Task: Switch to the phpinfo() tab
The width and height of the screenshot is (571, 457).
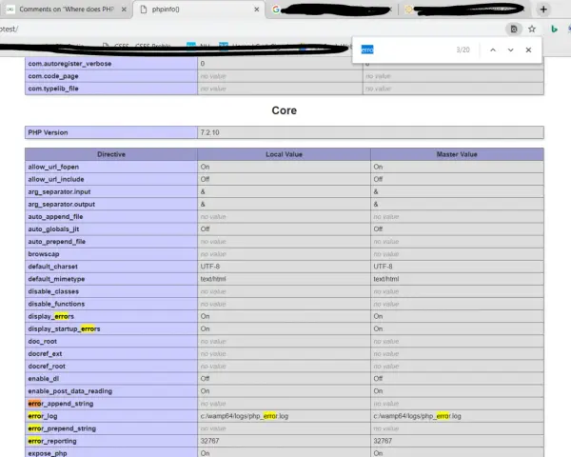Action: coord(199,10)
